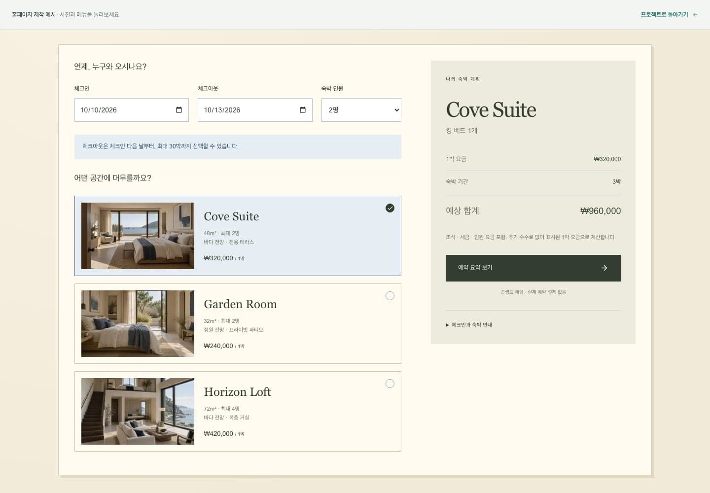Click the 72m² · 최대 4명 room details

point(221,409)
